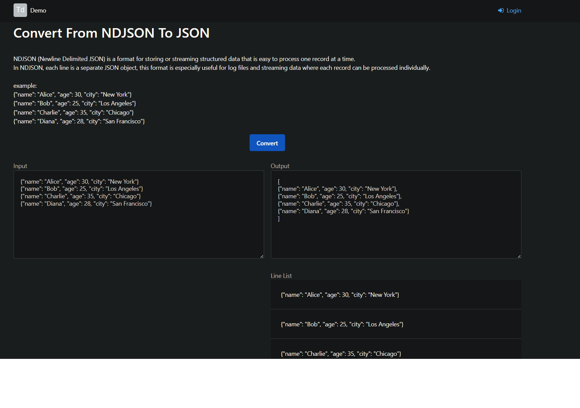Grab the Input box resize handle

(x=262, y=257)
